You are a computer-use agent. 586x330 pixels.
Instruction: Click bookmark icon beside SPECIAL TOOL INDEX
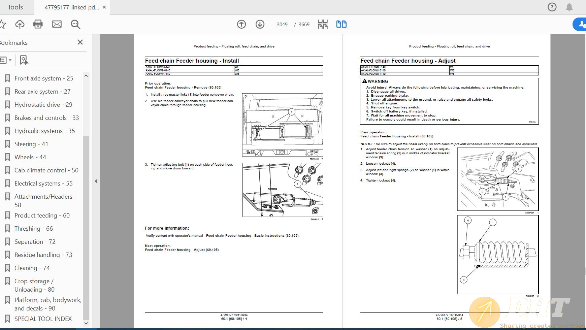7,319
